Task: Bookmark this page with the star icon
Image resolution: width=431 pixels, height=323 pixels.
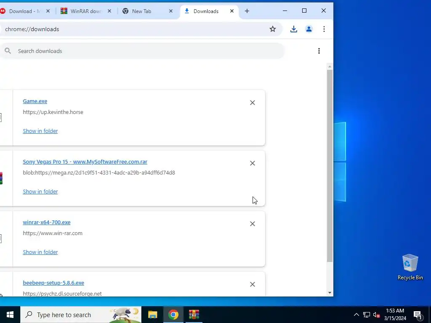Action: pos(272,29)
